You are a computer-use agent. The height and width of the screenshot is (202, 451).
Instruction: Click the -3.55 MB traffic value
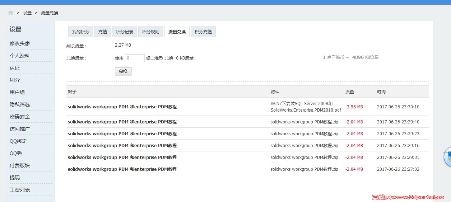pyautogui.click(x=354, y=107)
